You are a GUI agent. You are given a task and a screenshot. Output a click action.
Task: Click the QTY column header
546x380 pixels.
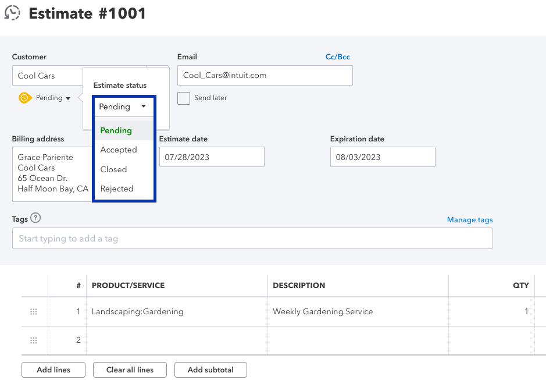(520, 286)
